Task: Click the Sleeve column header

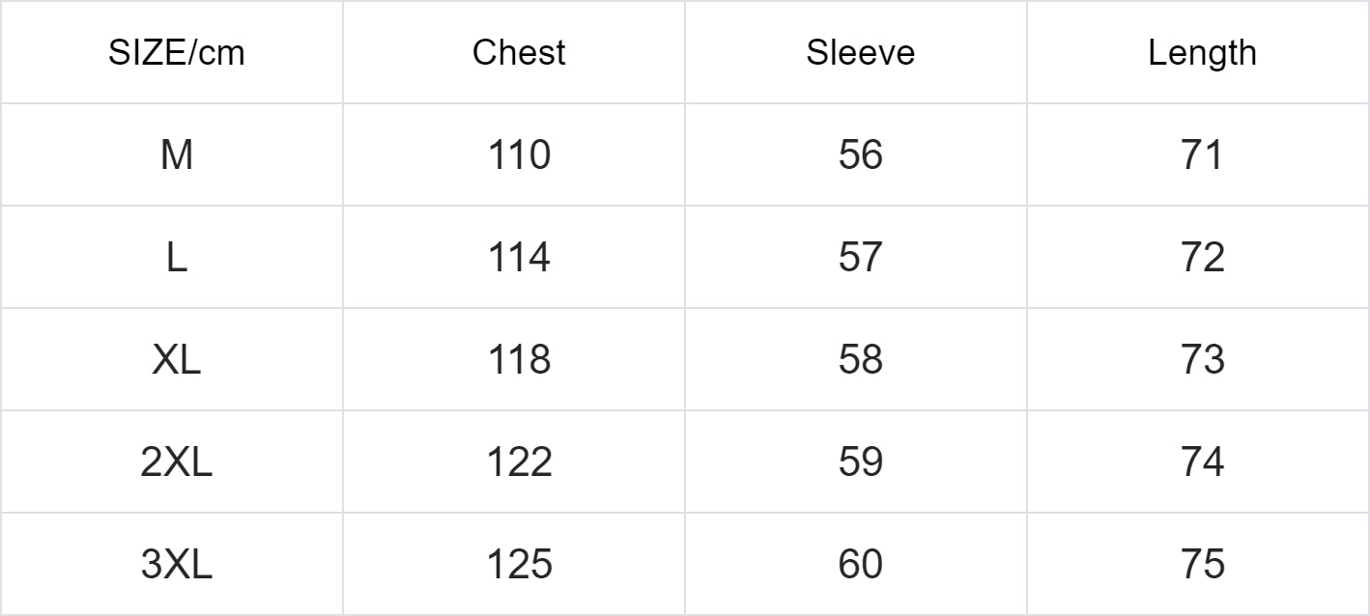Action: point(860,52)
